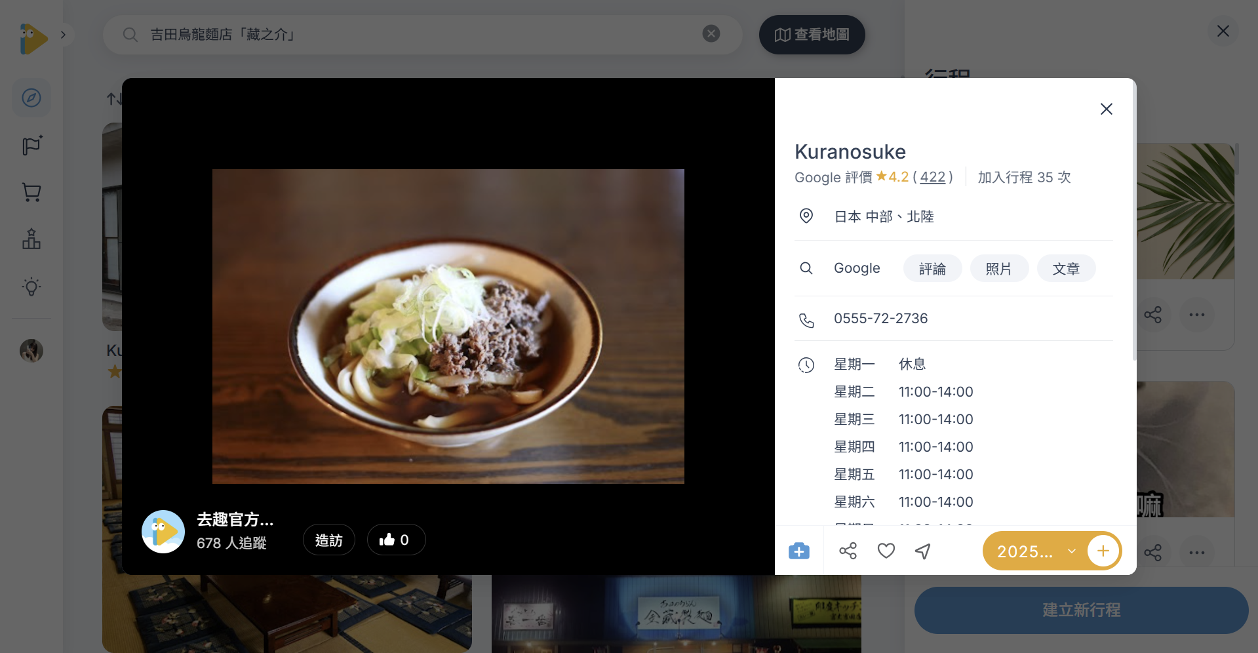Toggle the thumbs-up like on the photo
The height and width of the screenshot is (653, 1258).
pyautogui.click(x=396, y=539)
